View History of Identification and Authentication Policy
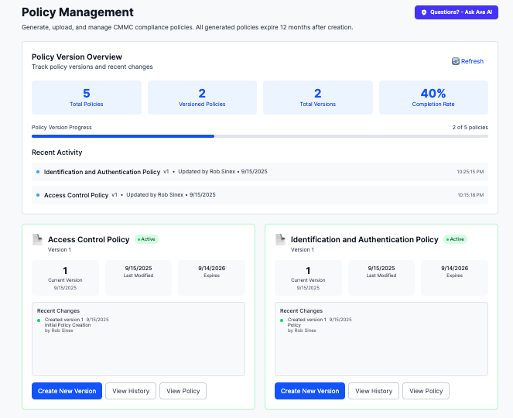This screenshot has height=418, width=513. click(374, 391)
